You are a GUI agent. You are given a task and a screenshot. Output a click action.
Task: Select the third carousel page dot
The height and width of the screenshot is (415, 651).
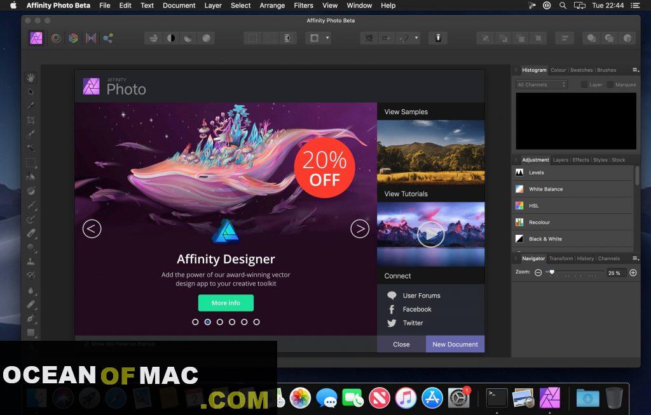(x=219, y=322)
